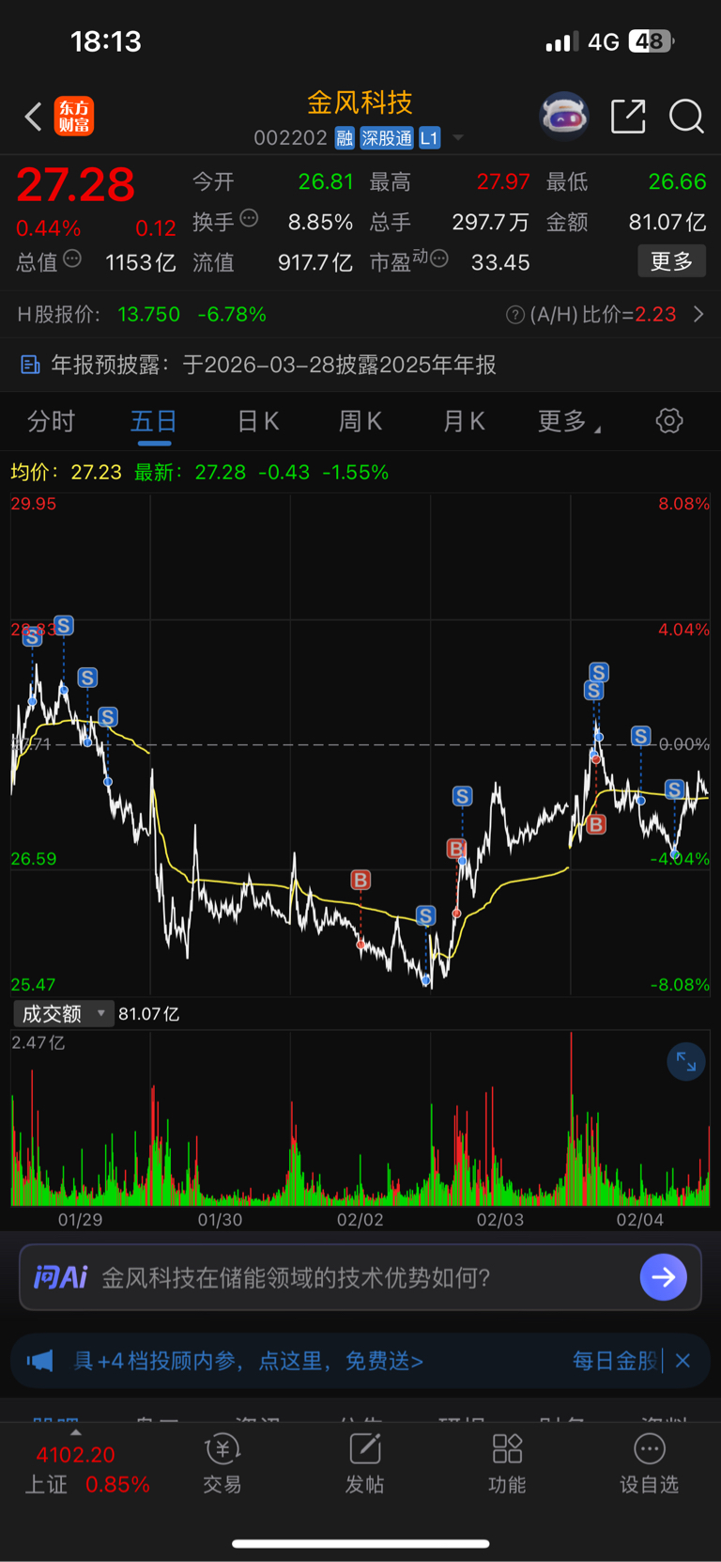The width and height of the screenshot is (721, 1562).
Task: Open the 每日金股 link
Action: point(615,1360)
